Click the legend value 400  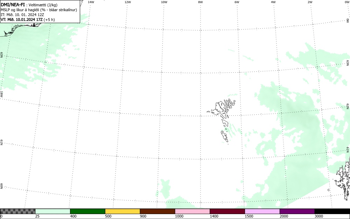click(73, 216)
